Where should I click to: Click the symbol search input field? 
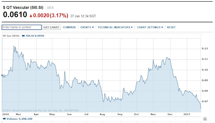pos(21,27)
